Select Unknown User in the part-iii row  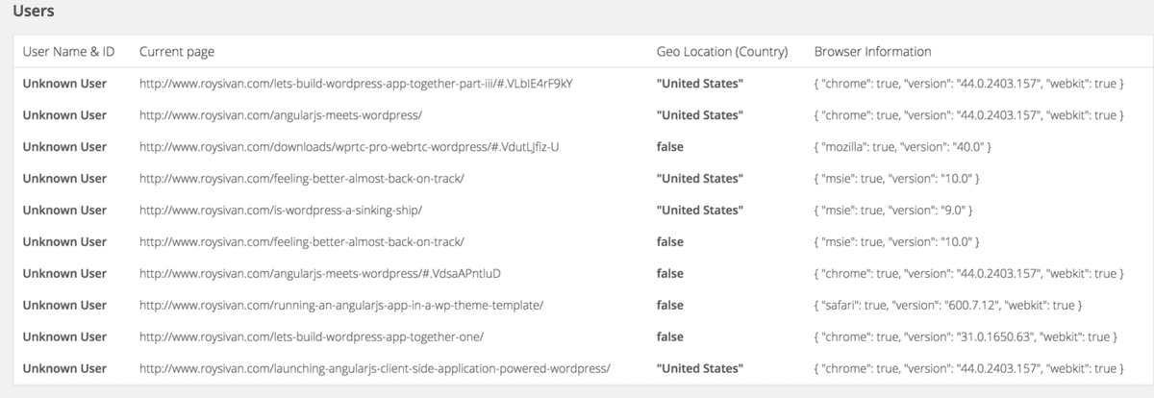(64, 84)
